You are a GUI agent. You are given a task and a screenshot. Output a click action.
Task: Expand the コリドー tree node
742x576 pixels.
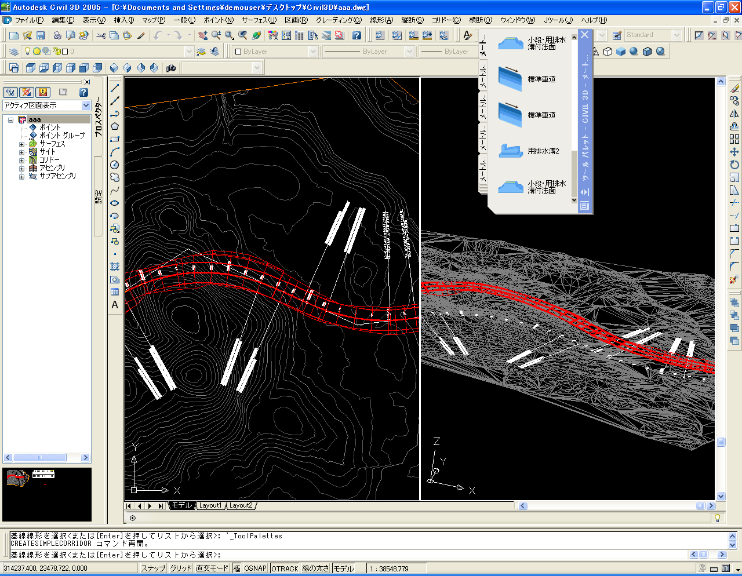pos(22,160)
